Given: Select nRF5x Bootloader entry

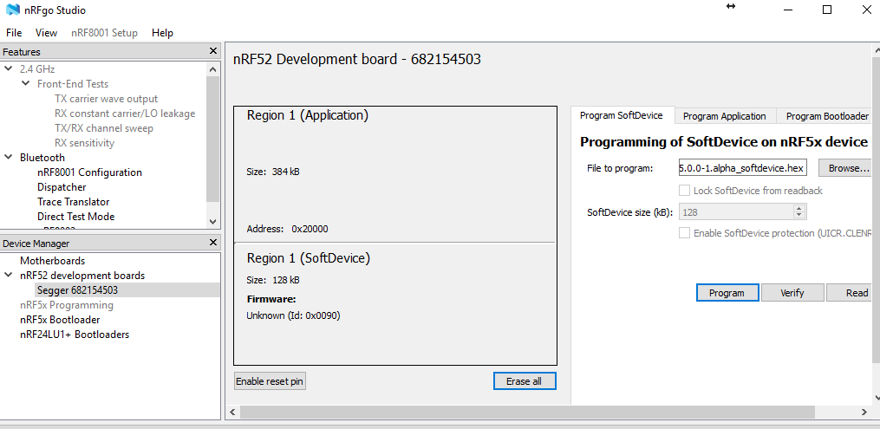Looking at the screenshot, I should click(x=60, y=320).
